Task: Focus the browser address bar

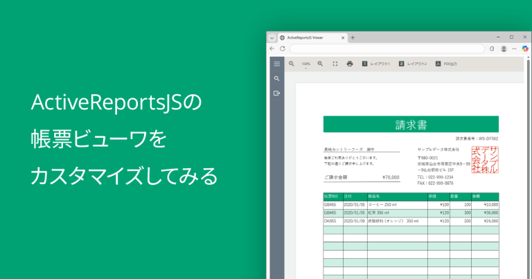Action: [x=387, y=48]
